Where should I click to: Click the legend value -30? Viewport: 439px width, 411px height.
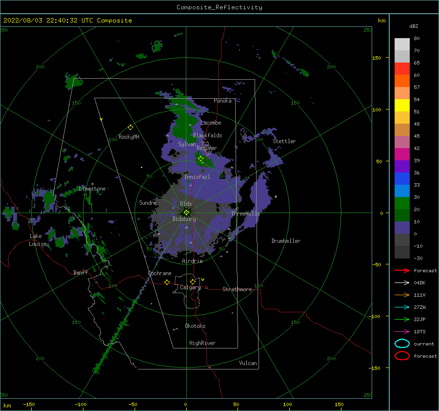418,258
